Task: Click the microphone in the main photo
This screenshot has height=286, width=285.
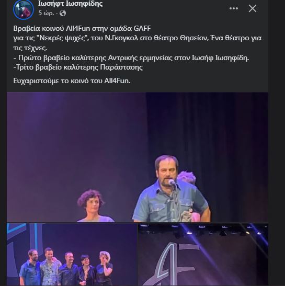Action: pyautogui.click(x=172, y=182)
